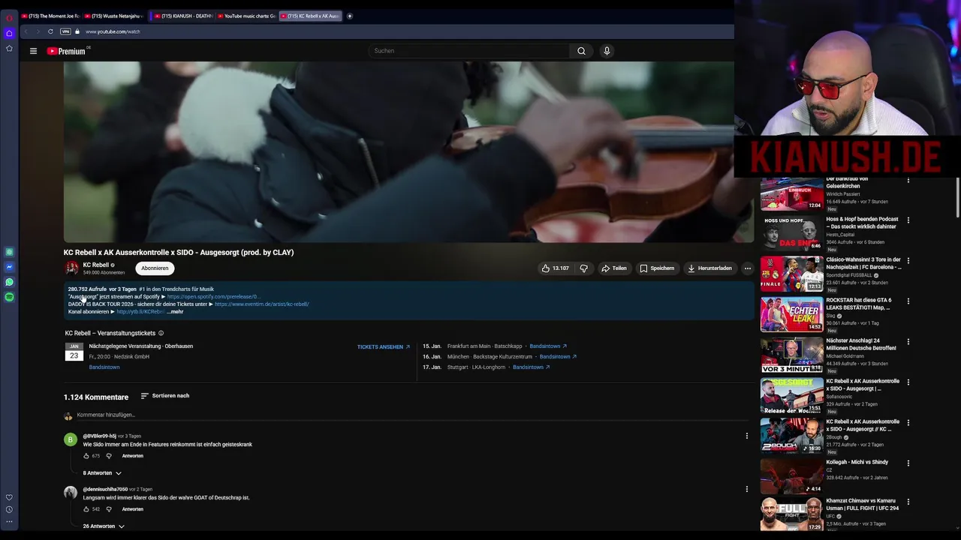This screenshot has width=961, height=540.
Task: Switch to YouTube music charts tab
Action: [x=247, y=16]
